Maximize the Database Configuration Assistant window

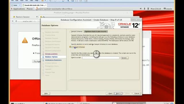pyautogui.click(x=136, y=20)
